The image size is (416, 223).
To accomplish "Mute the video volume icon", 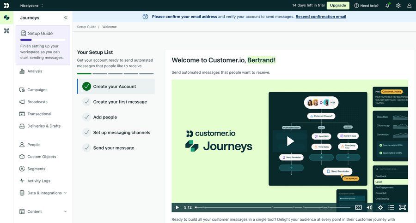I will point(369,207).
